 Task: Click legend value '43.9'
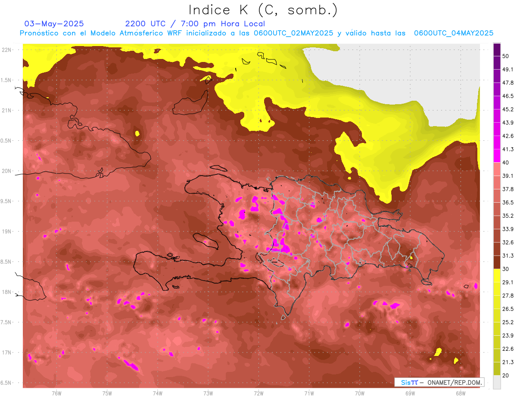(x=508, y=123)
